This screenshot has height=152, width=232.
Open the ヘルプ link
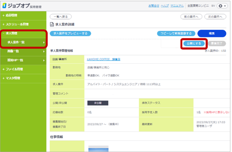[x=165, y=6]
